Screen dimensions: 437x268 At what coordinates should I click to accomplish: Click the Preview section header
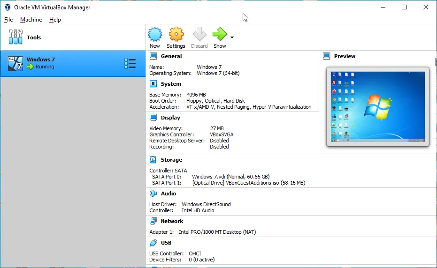(x=345, y=56)
